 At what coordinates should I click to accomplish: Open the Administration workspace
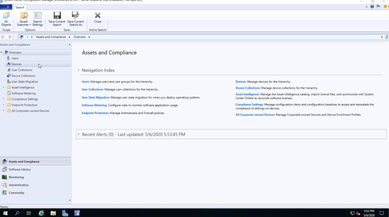(x=19, y=185)
